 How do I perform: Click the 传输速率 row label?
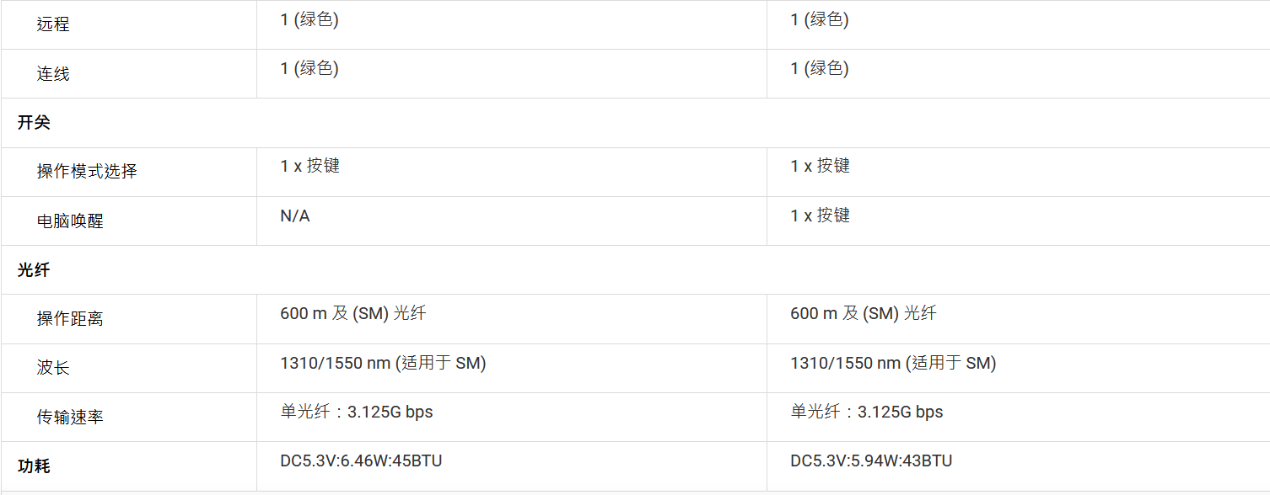tap(70, 418)
